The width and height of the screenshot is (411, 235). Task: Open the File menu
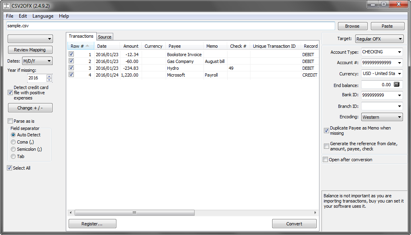tap(10, 16)
